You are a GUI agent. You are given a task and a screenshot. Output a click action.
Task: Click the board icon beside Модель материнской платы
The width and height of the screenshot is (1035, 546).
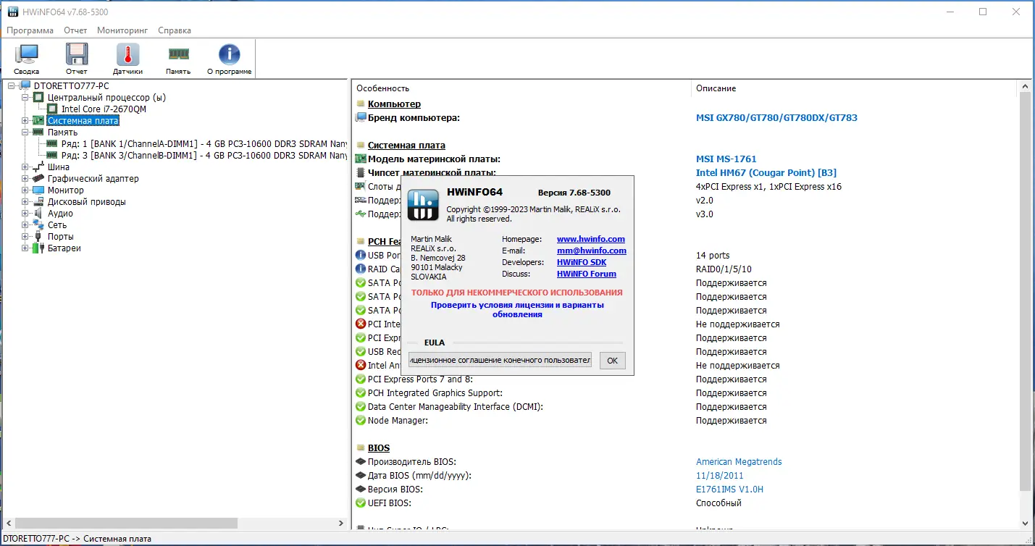[361, 159]
